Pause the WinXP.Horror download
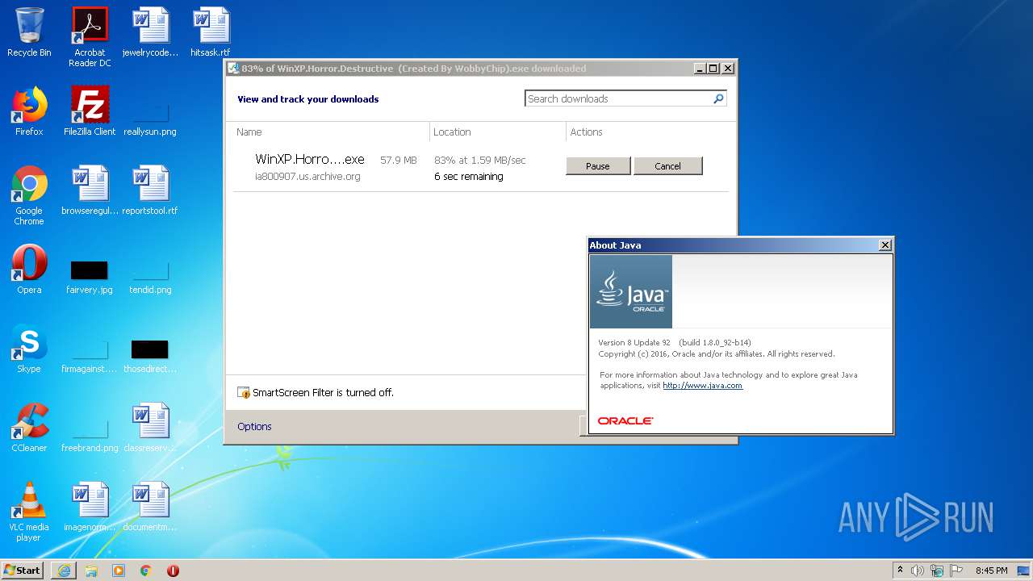Viewport: 1033px width, 581px height. pos(598,165)
